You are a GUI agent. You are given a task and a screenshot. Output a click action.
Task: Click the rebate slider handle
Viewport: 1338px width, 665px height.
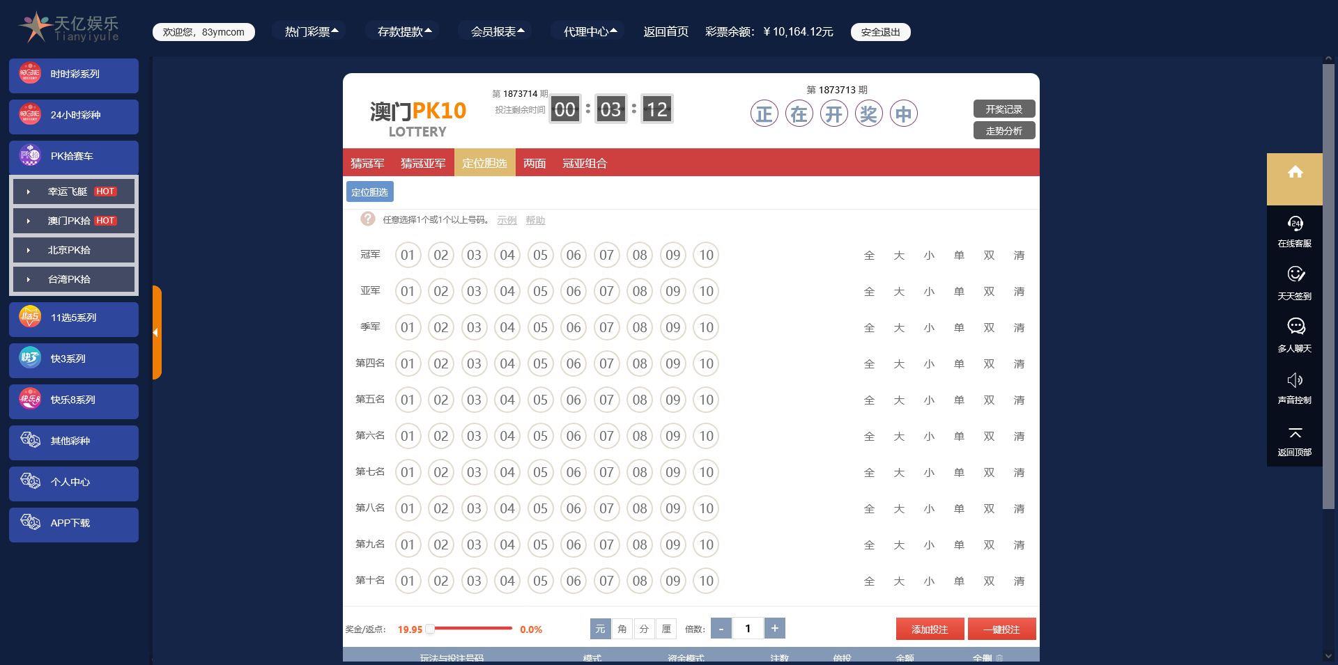[x=430, y=628]
